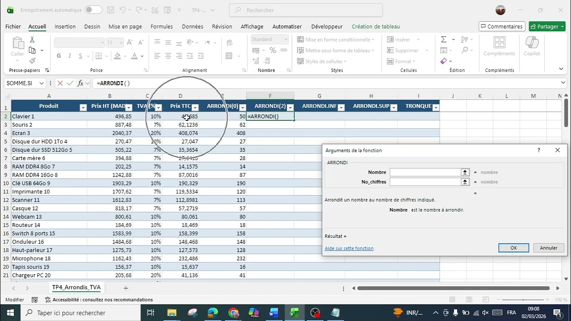Open the Standard number format dropdown
Screen dimensions: 571x321
click(285, 40)
